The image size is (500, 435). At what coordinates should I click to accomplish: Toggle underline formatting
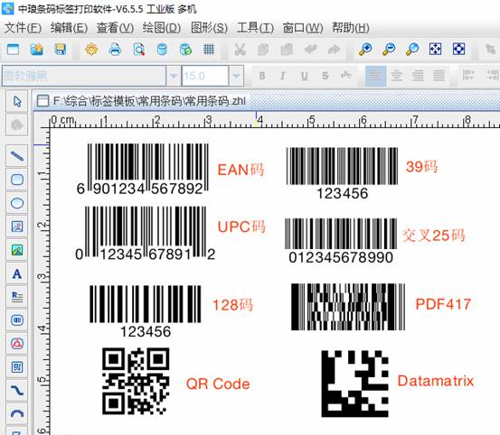pyautogui.click(x=305, y=76)
